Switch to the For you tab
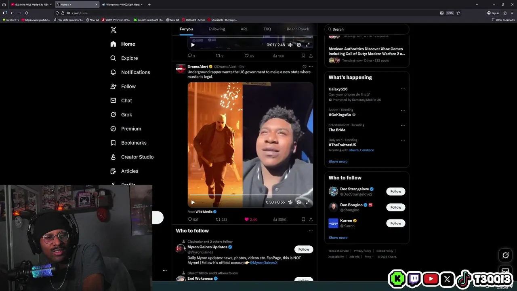517x291 pixels. 186,29
